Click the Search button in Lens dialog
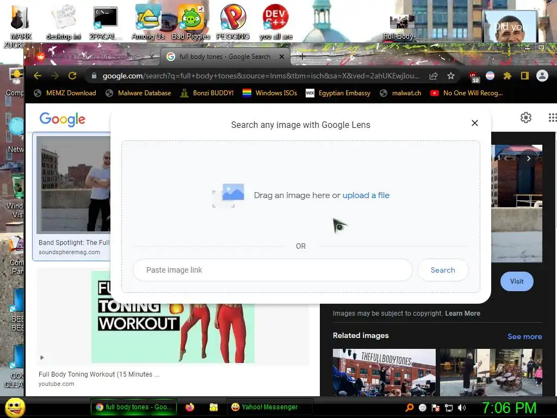This screenshot has height=418, width=557. pyautogui.click(x=443, y=270)
